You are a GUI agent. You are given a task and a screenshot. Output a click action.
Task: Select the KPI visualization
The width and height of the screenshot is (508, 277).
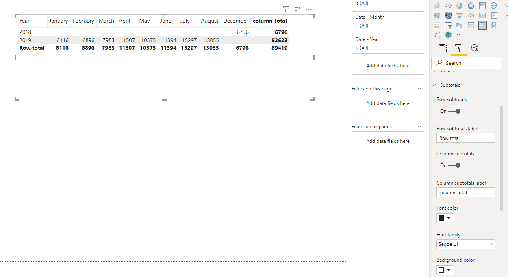[437, 25]
